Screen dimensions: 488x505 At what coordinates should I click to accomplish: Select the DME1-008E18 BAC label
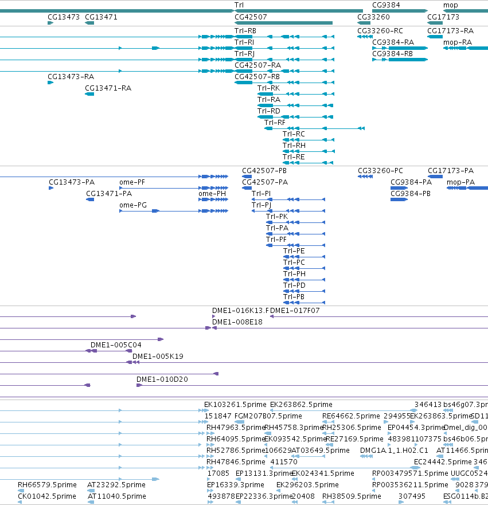click(237, 322)
